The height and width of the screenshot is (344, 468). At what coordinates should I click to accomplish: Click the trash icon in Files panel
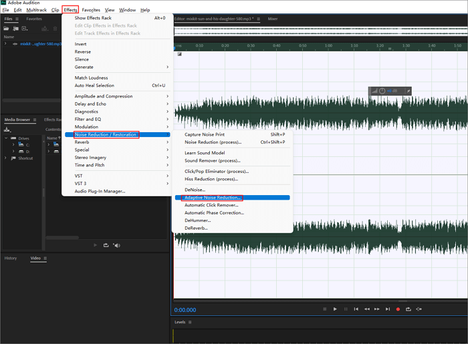(x=55, y=29)
